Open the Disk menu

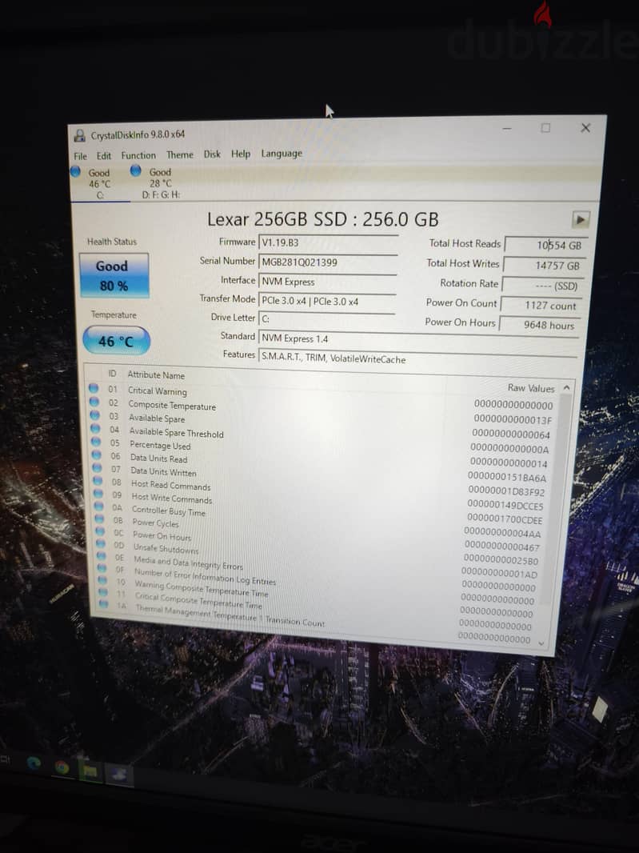tap(212, 154)
